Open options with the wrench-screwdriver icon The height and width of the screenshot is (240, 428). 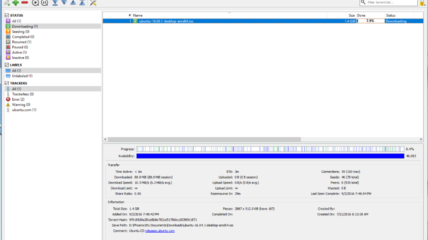click(x=93, y=3)
